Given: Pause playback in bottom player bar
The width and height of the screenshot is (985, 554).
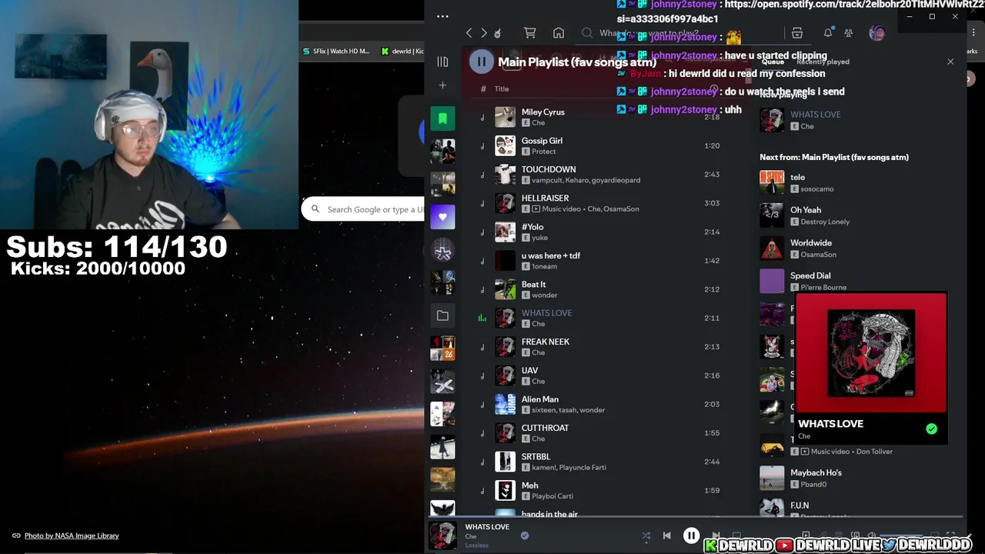Looking at the screenshot, I should pos(691,536).
